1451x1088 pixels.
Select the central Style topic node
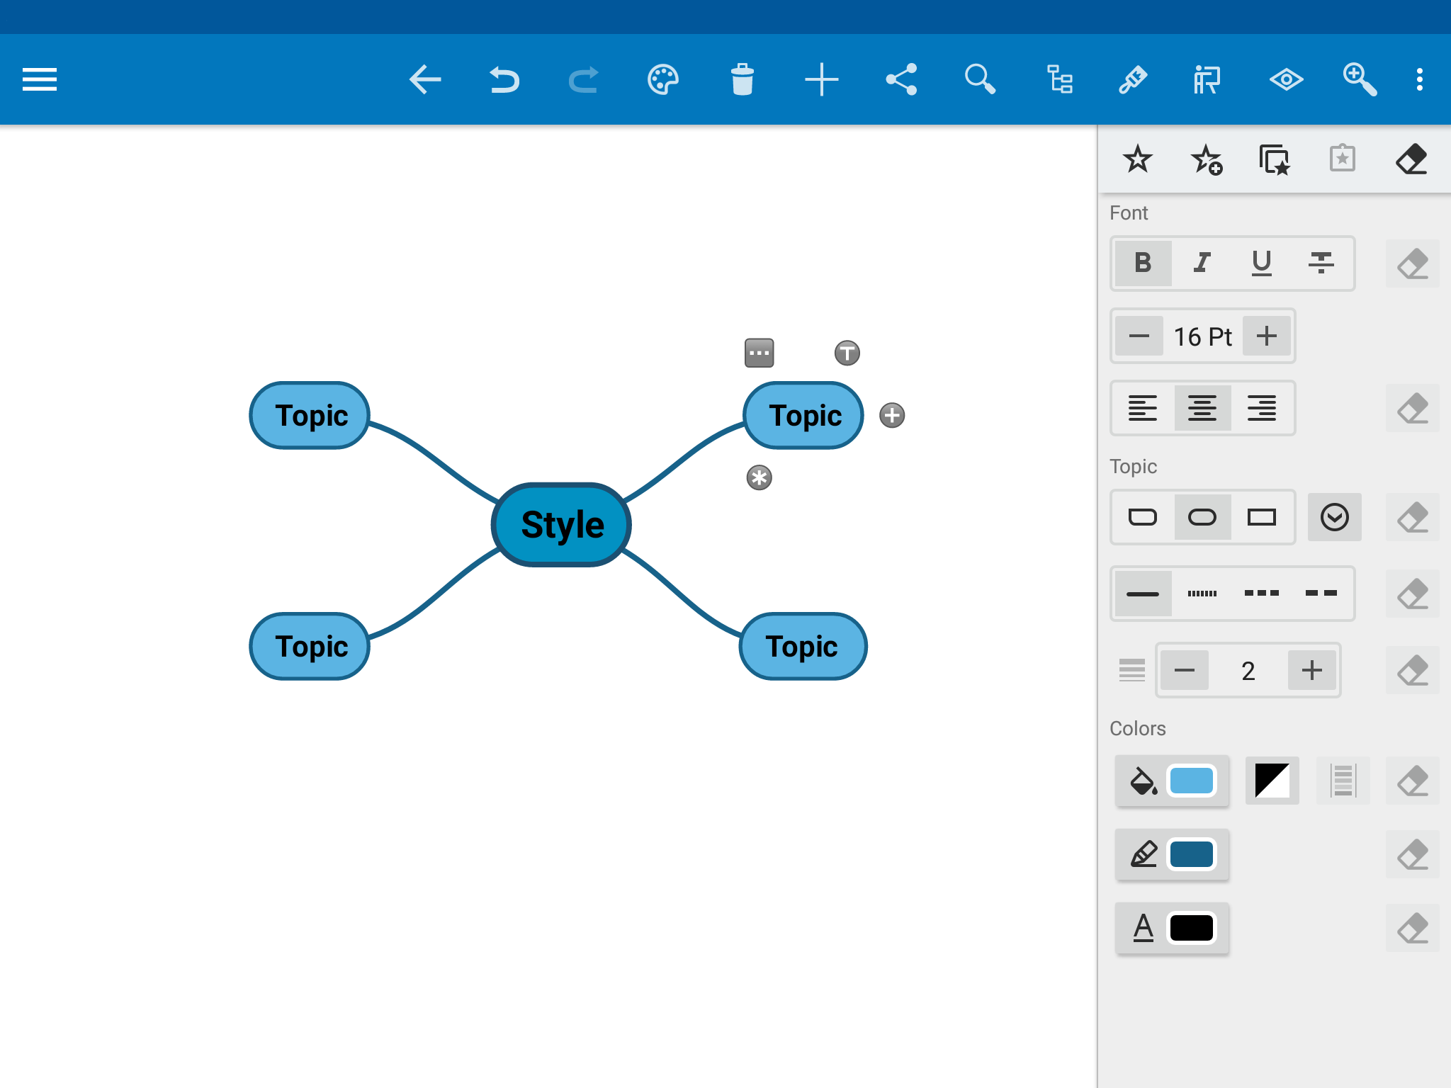(560, 525)
